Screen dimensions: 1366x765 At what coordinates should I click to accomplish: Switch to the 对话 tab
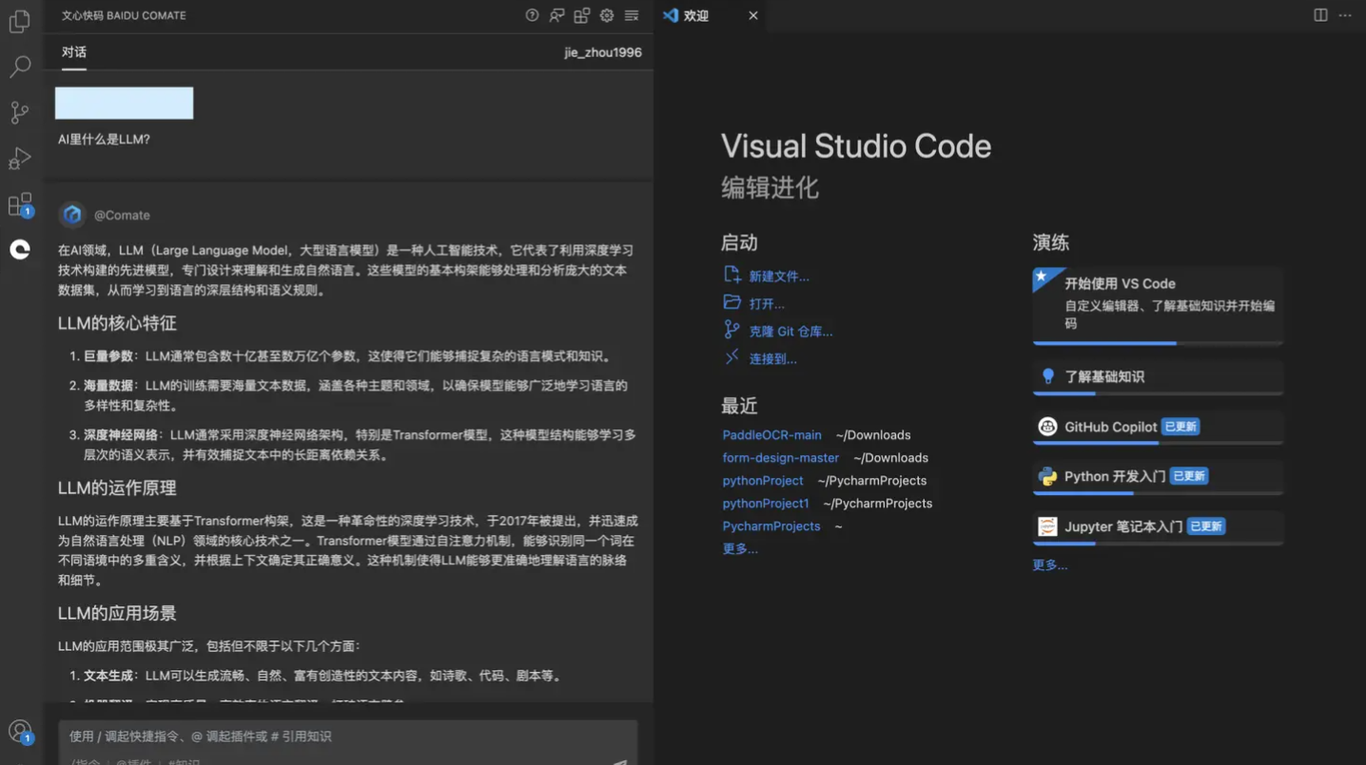(x=74, y=52)
